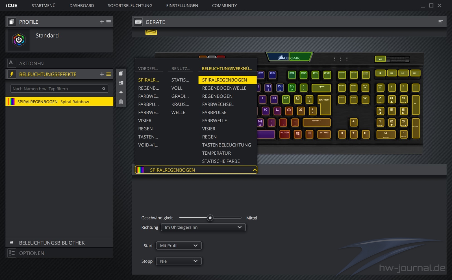The width and height of the screenshot is (452, 280).
Task: Open the Start 'Mit Profil' dropdown
Action: 179,245
